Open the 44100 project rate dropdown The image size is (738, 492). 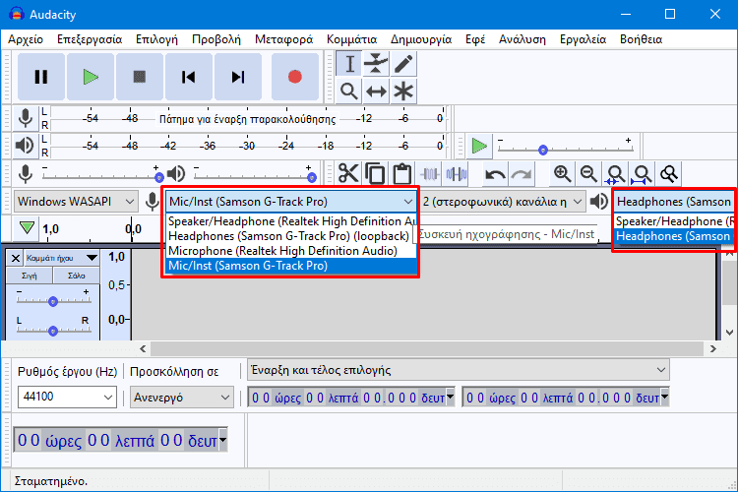(67, 397)
